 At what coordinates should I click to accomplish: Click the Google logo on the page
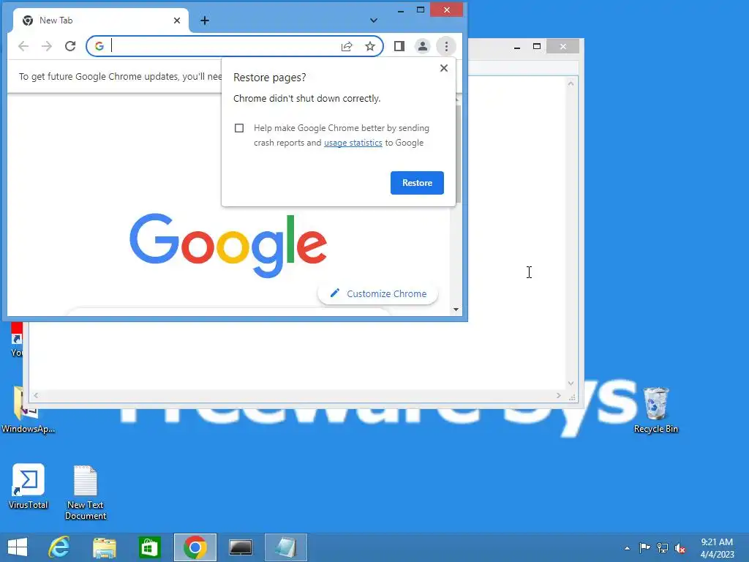[x=228, y=245]
